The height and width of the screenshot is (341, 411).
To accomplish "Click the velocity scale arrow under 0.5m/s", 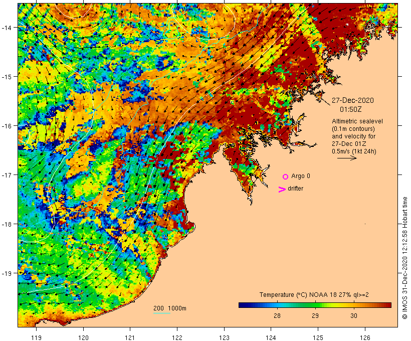I will point(347,158).
